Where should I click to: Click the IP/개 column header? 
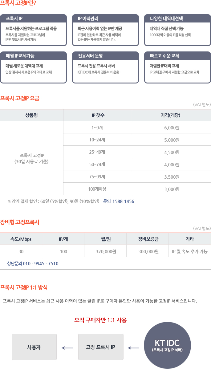(63, 239)
